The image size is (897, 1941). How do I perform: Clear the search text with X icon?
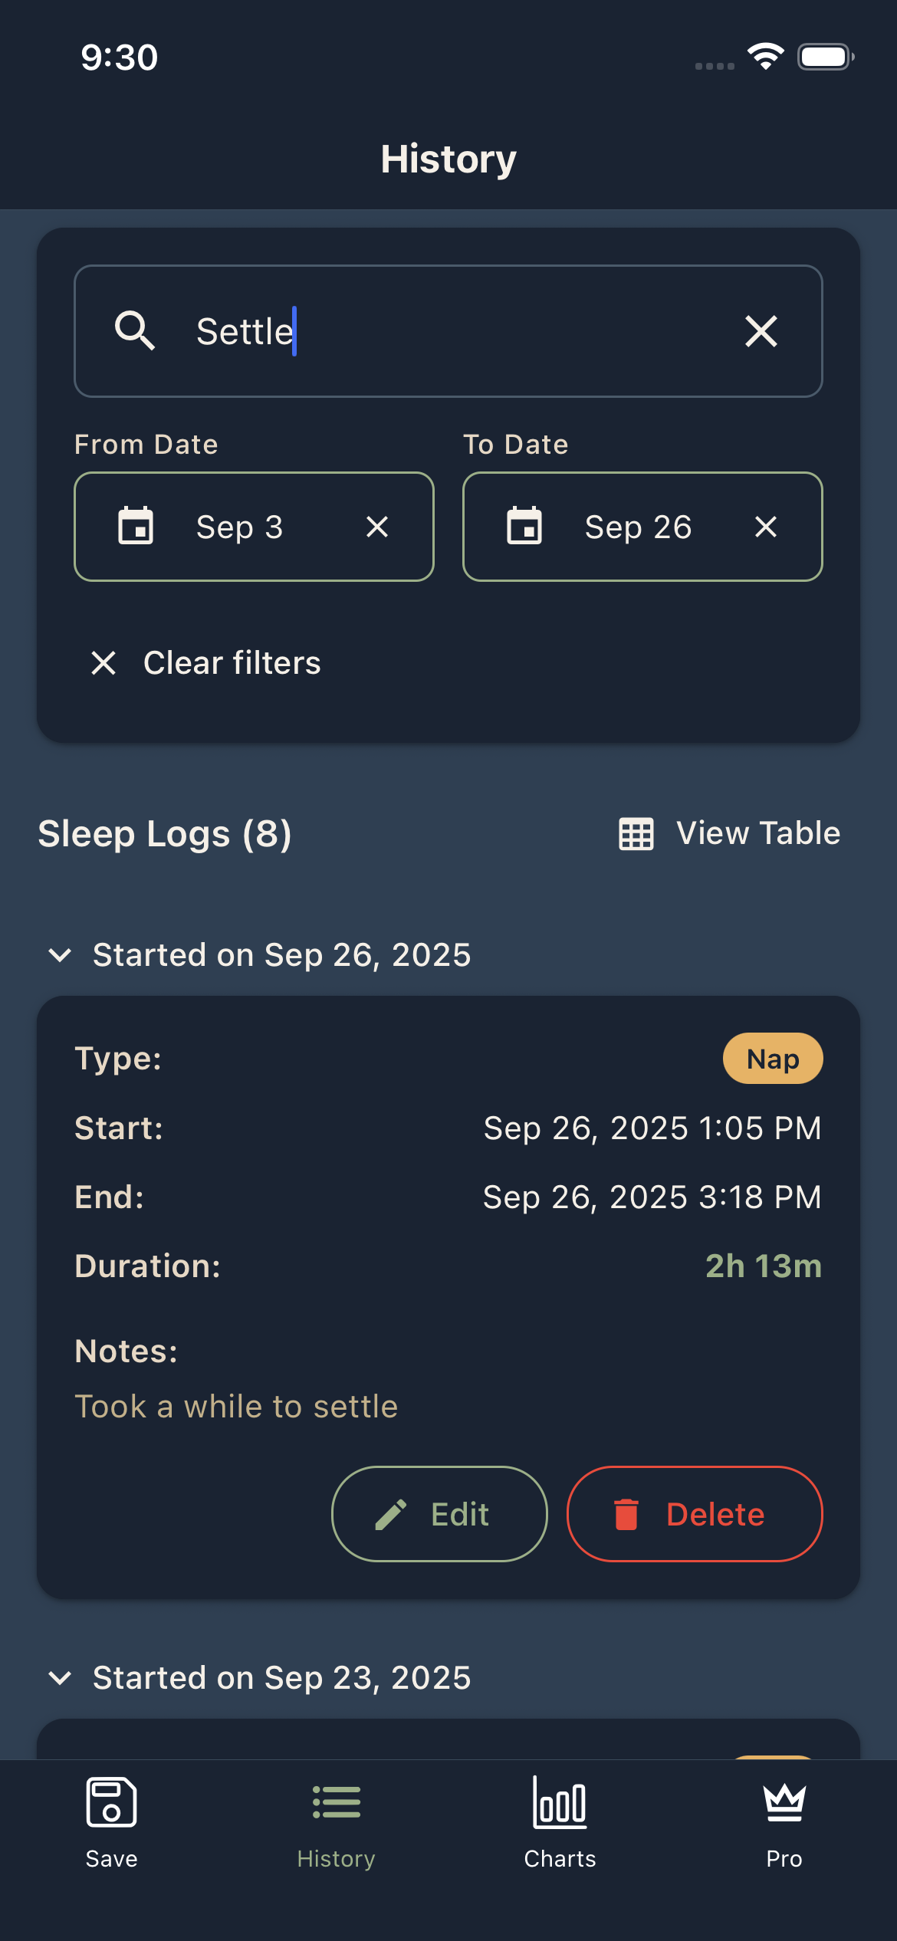click(x=761, y=331)
